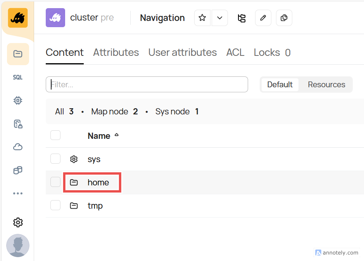The height and width of the screenshot is (261, 364).
Task: Click the copy path icon button
Action: tap(284, 18)
